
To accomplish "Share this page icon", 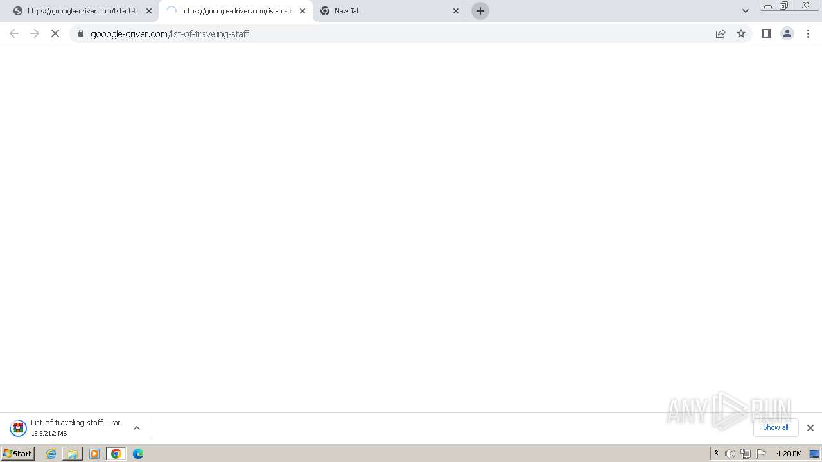I will click(721, 33).
